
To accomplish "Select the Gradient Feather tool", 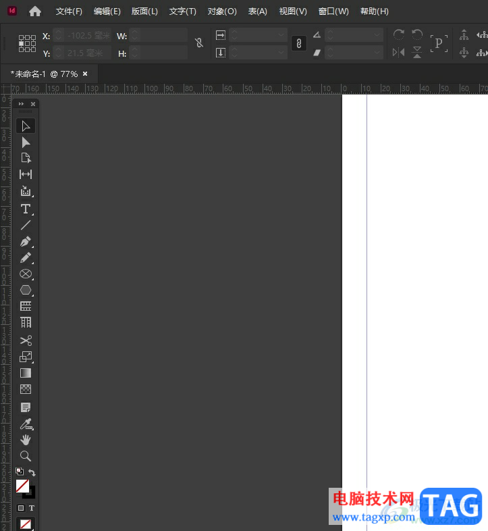I will coord(26,389).
